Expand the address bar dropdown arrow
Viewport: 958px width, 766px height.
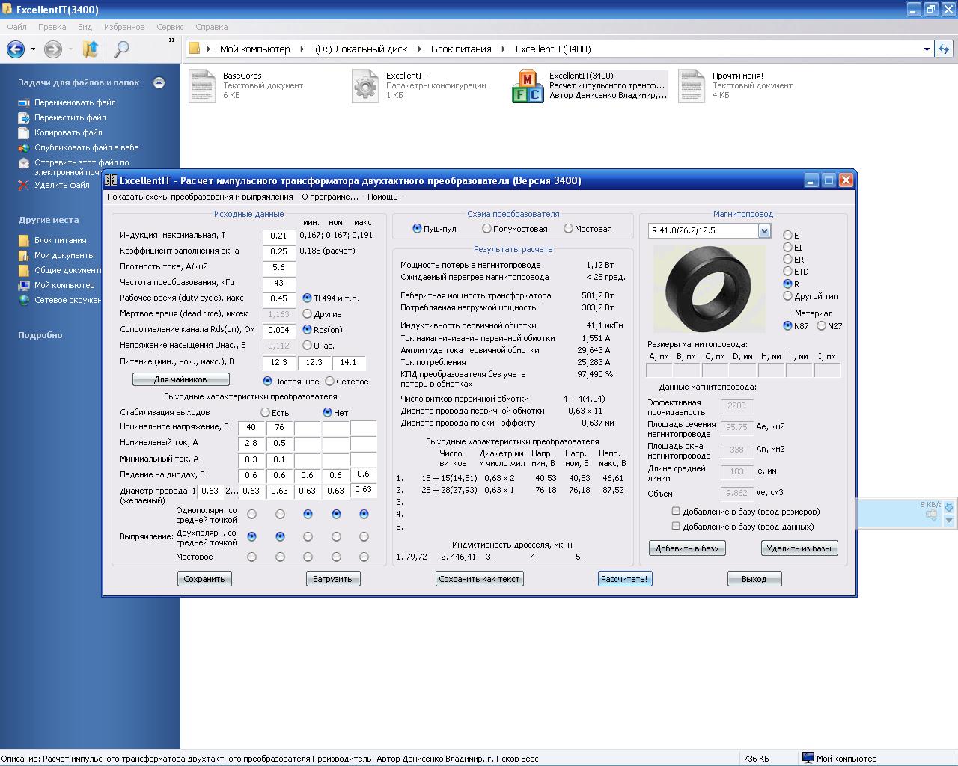tap(927, 49)
